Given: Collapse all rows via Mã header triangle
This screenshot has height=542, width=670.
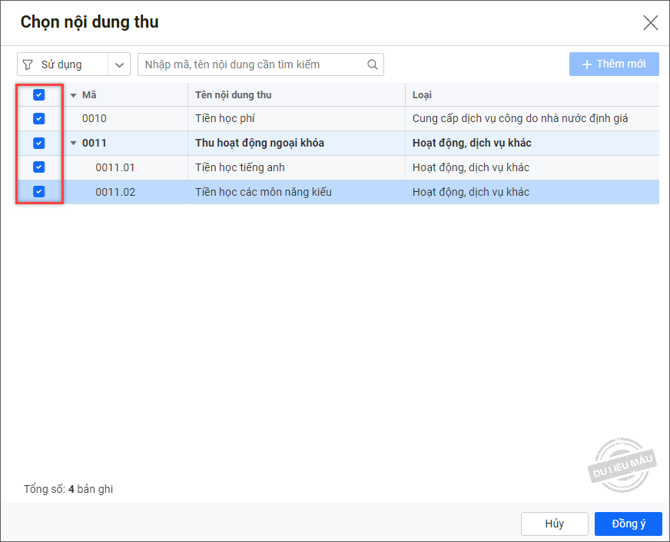Looking at the screenshot, I should click(74, 95).
